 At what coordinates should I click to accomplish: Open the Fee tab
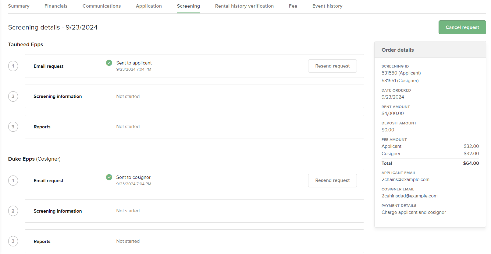coord(293,6)
